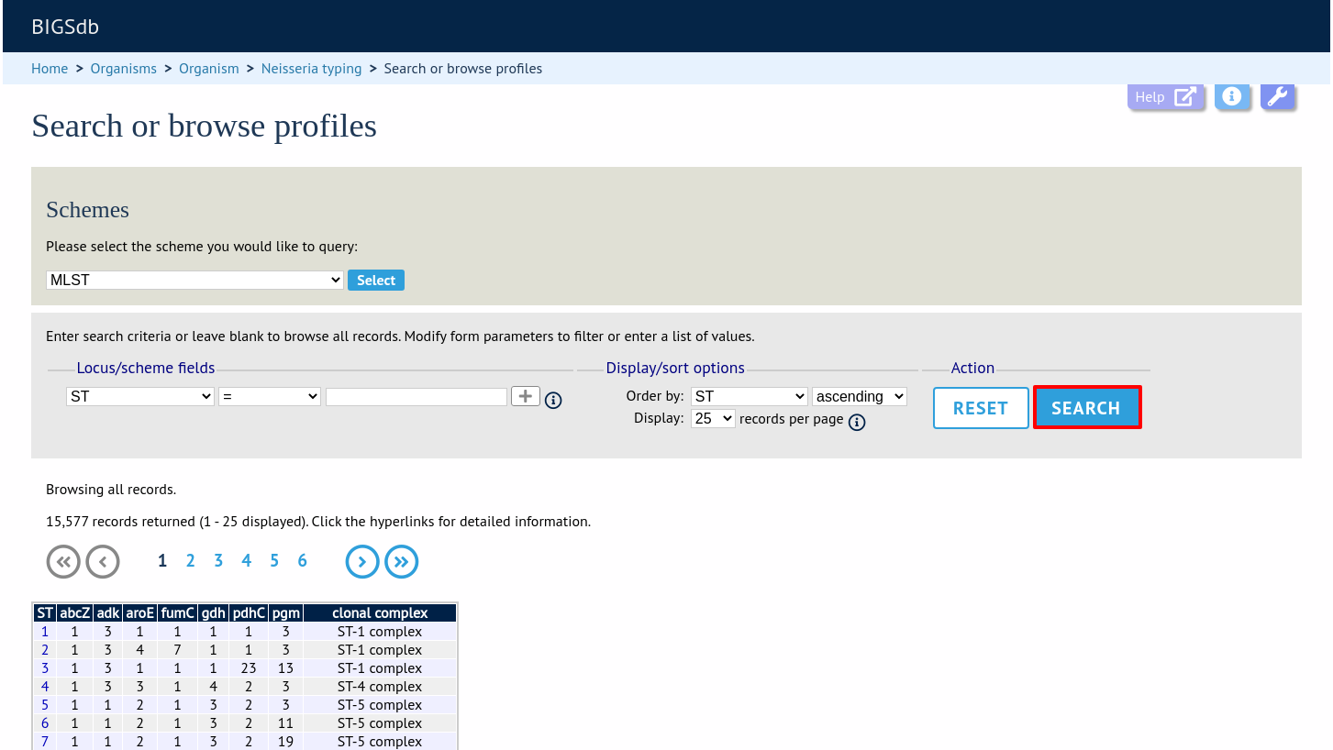Open profile ST 3 link
This screenshot has height=750, width=1333.
tap(45, 668)
